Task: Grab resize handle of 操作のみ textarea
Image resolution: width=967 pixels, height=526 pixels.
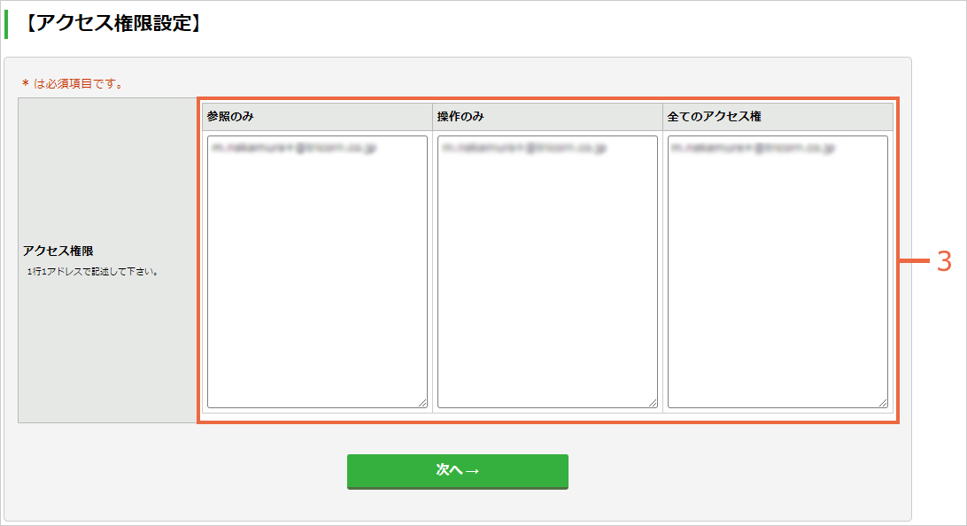Action: tap(654, 403)
